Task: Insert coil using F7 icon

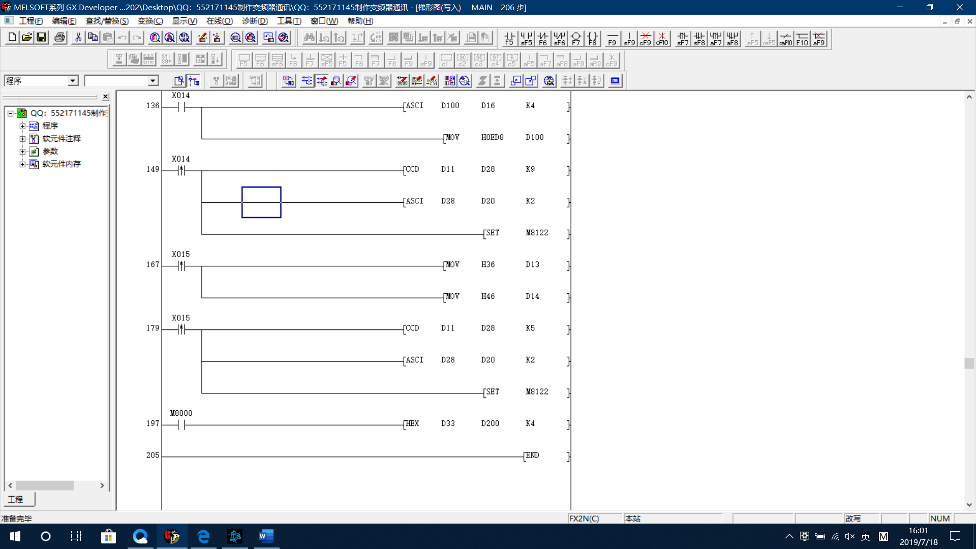Action: (576, 39)
